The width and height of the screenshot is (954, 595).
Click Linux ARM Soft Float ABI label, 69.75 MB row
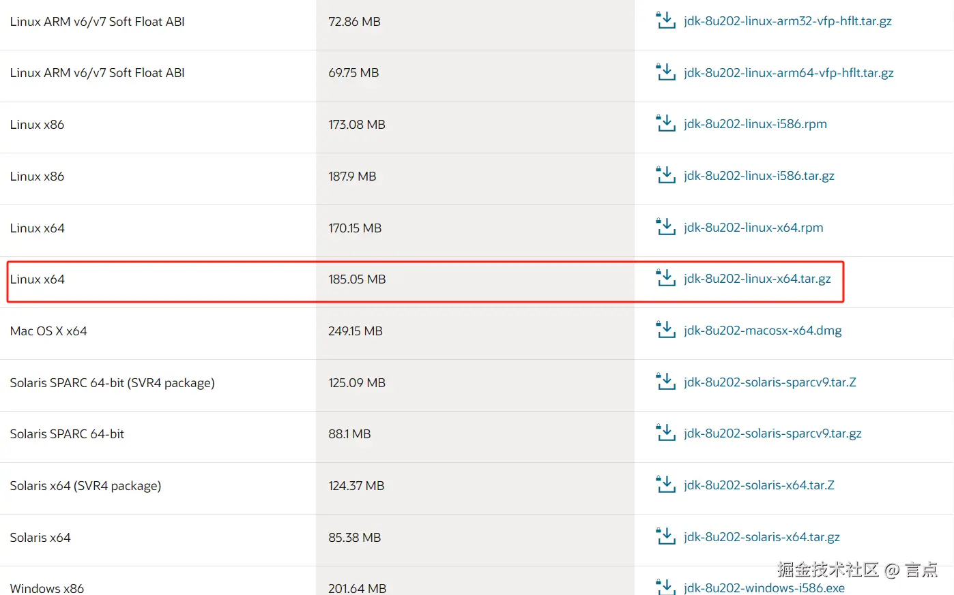click(x=97, y=73)
